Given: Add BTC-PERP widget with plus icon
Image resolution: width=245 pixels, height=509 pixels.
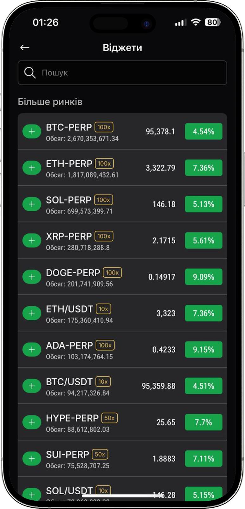Looking at the screenshot, I should [32, 132].
